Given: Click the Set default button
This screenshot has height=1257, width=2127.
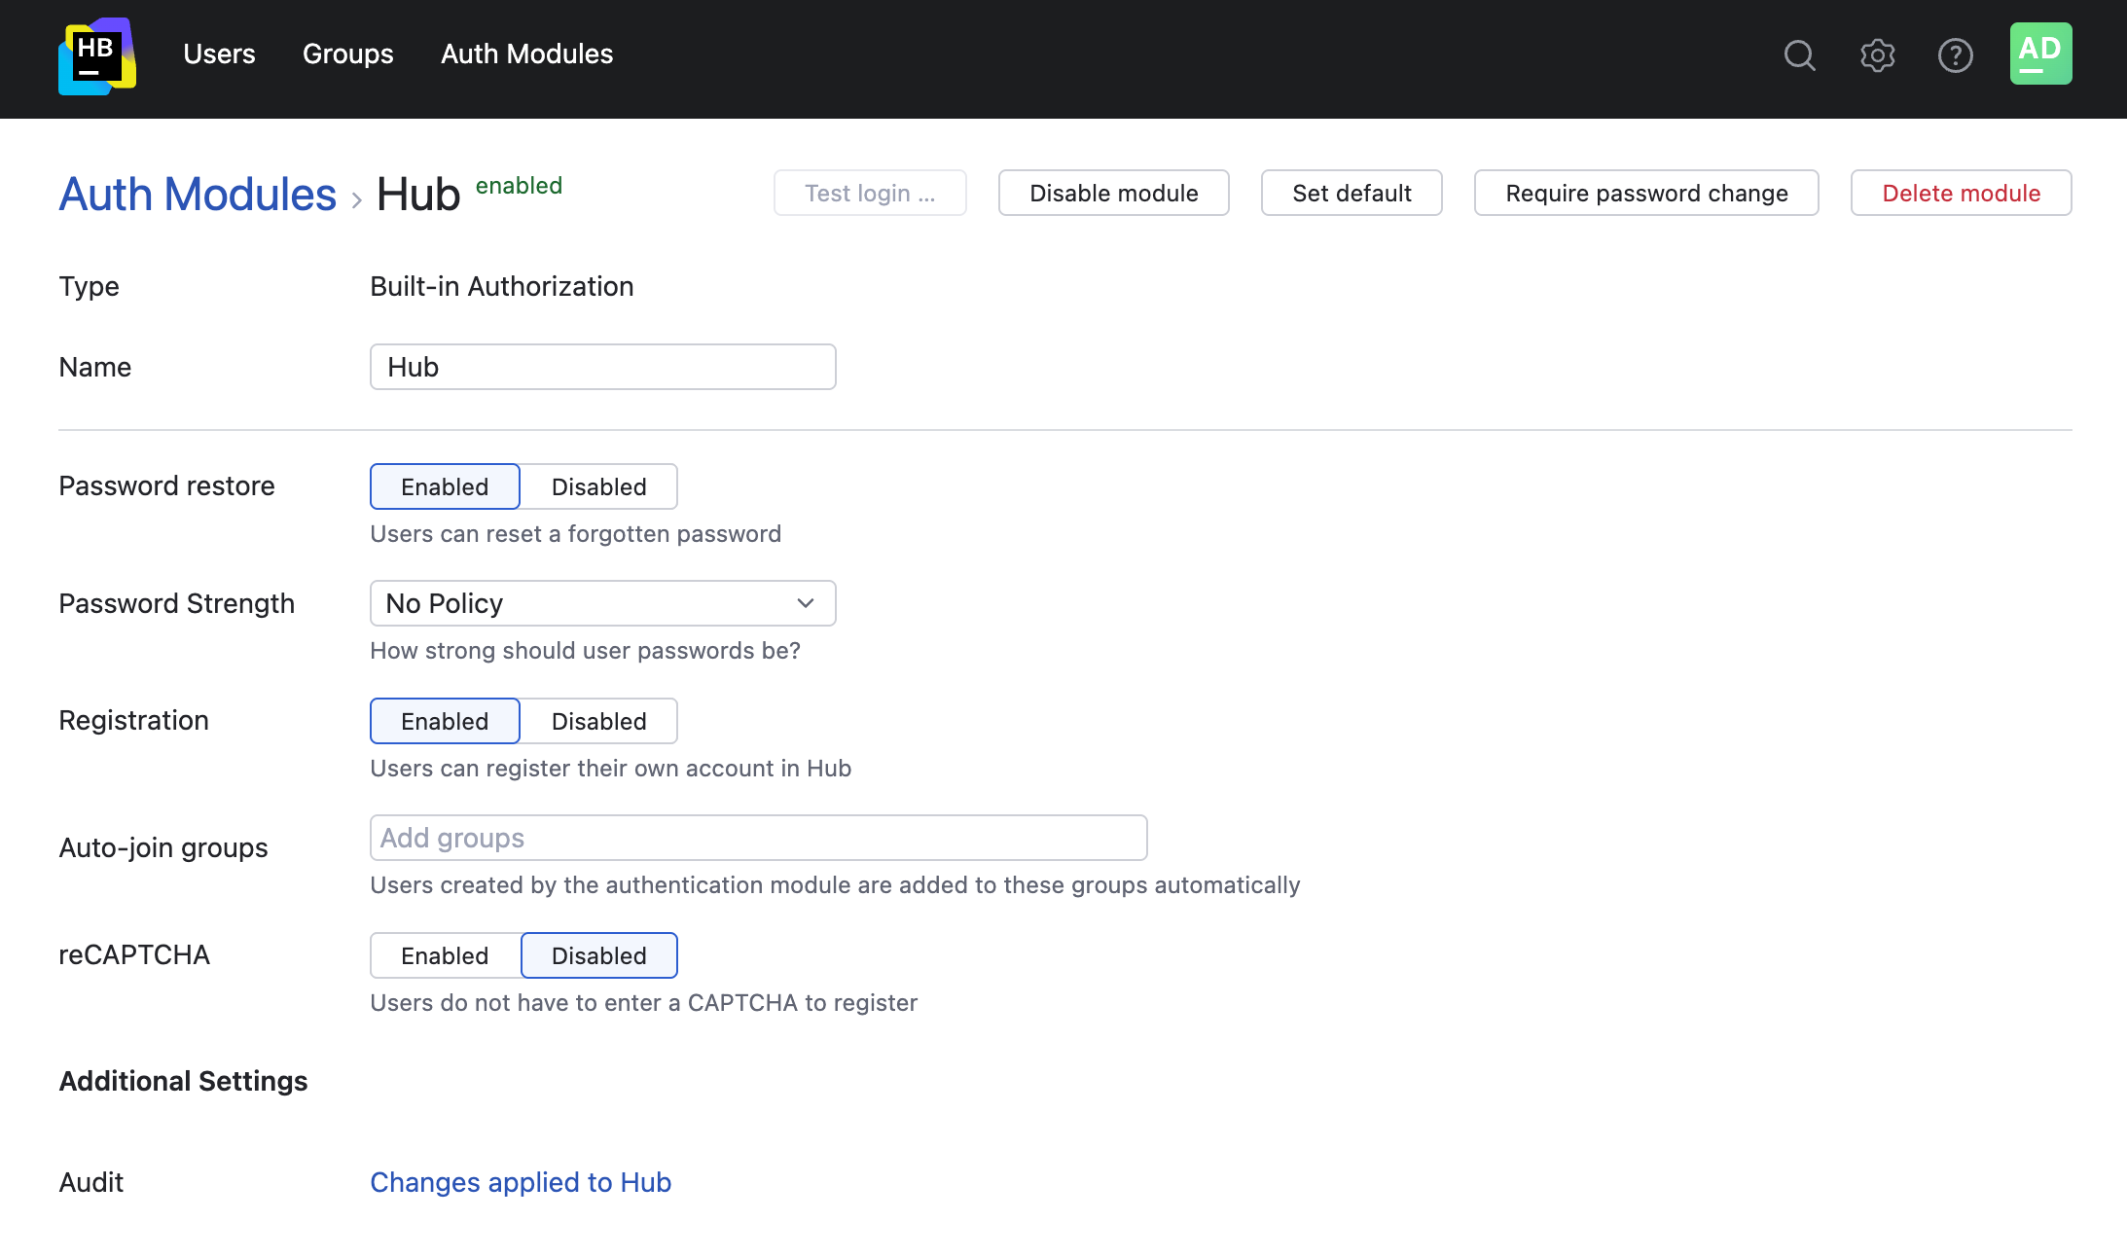Looking at the screenshot, I should point(1352,193).
